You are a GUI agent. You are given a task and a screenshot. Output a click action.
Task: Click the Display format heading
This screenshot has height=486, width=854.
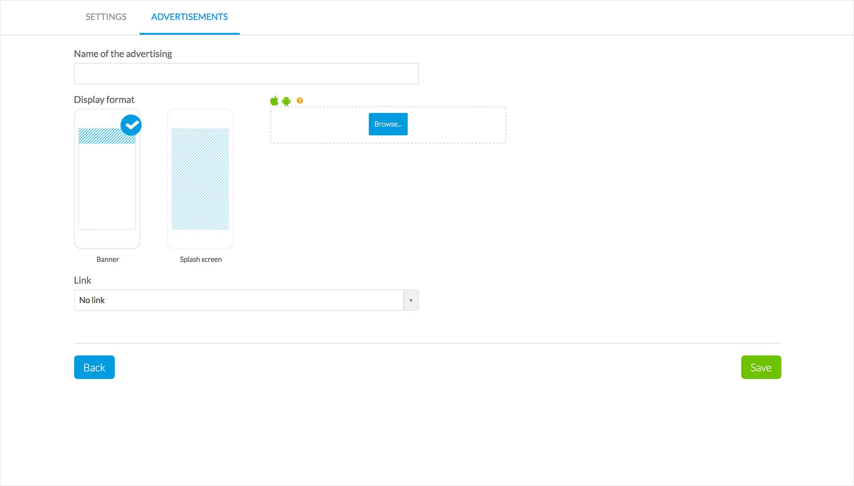[104, 99]
